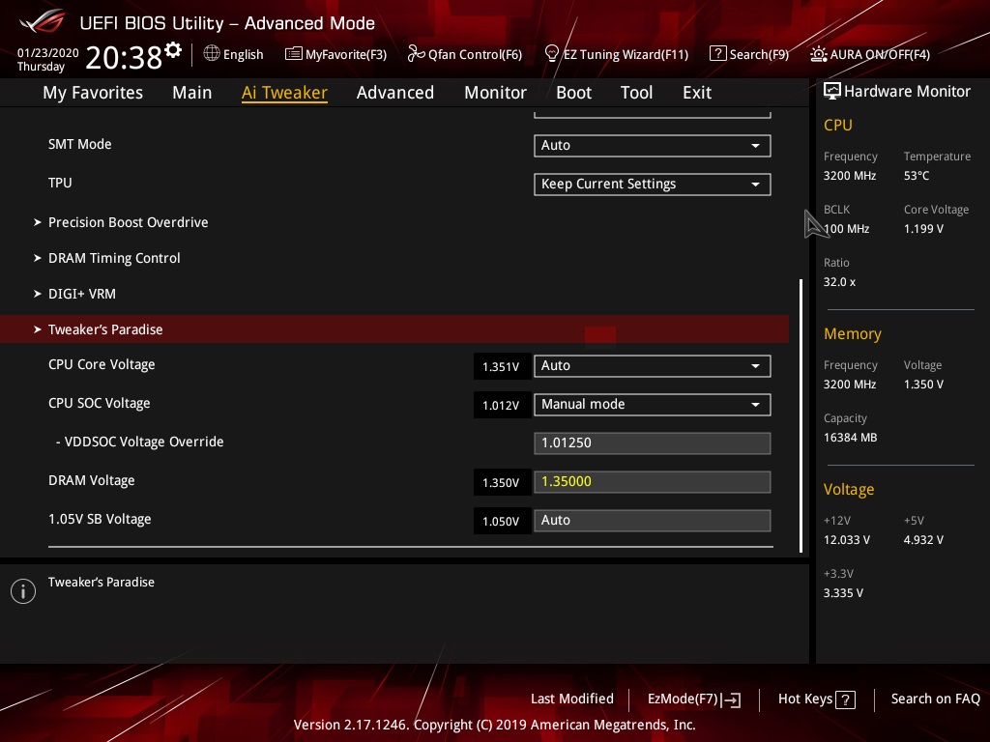990x742 pixels.
Task: Click the EzMode exit arrow icon
Action: point(731,699)
